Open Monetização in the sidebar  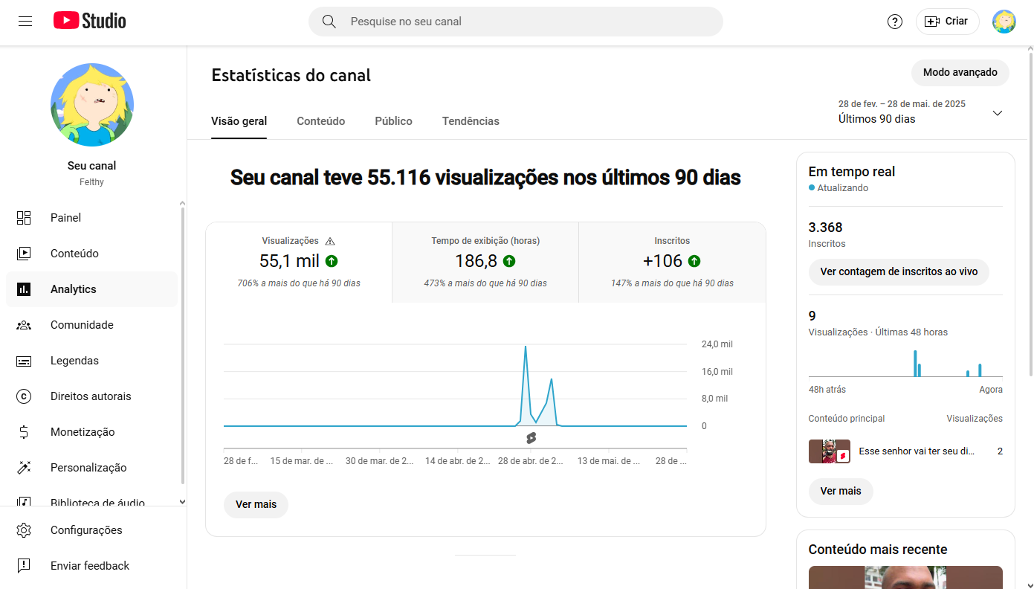(x=92, y=432)
